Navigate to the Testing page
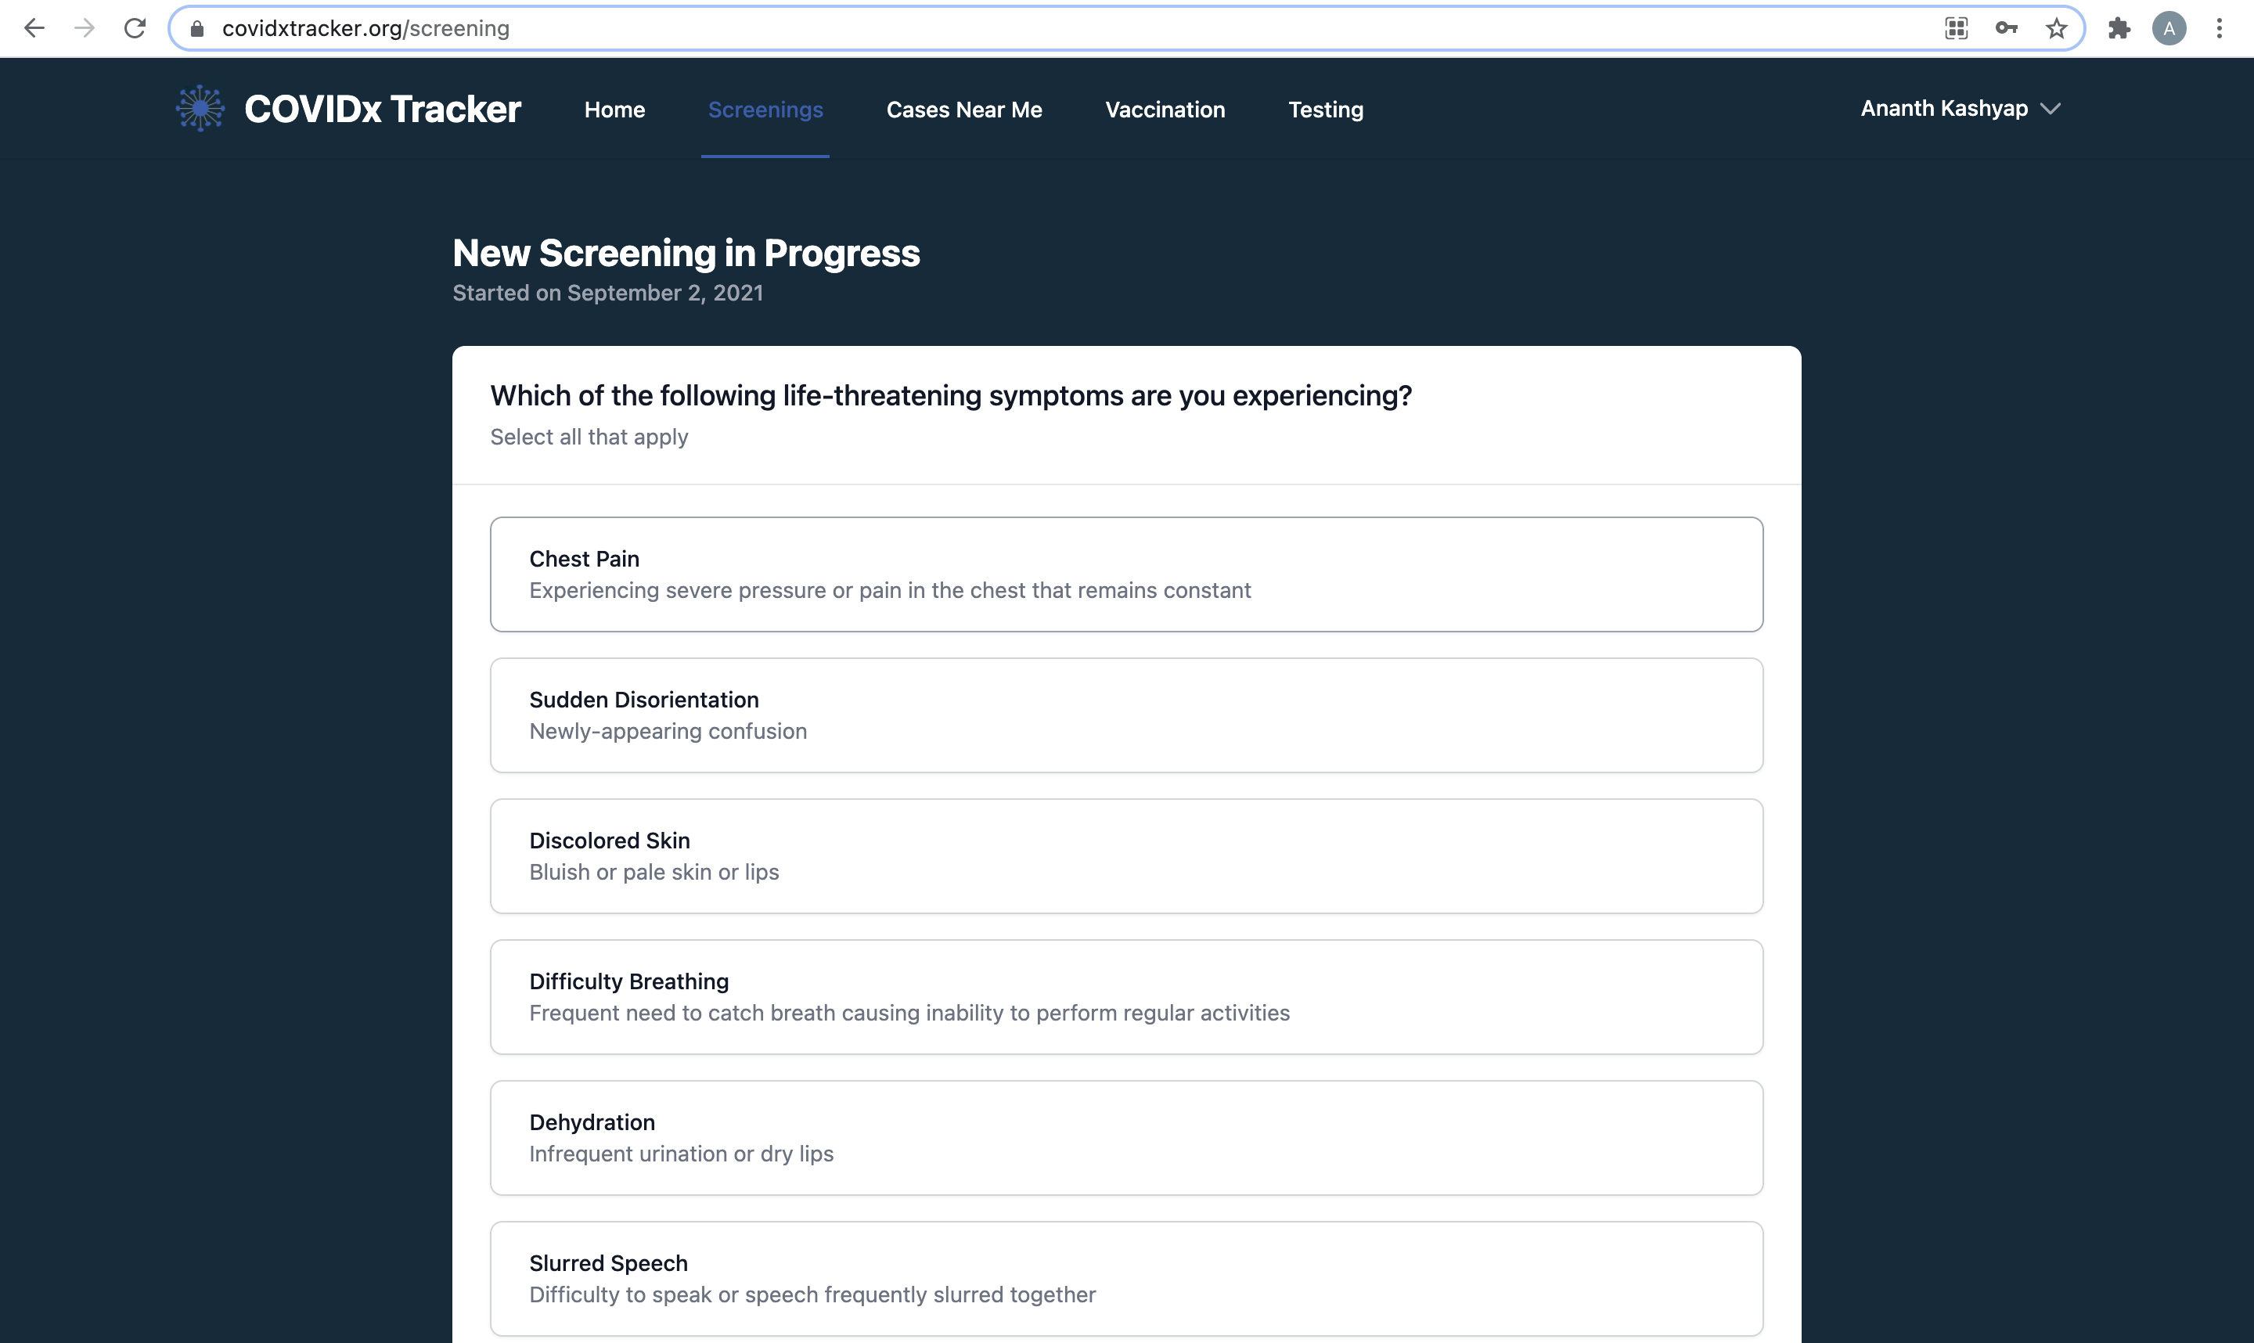Image resolution: width=2254 pixels, height=1343 pixels. point(1325,110)
